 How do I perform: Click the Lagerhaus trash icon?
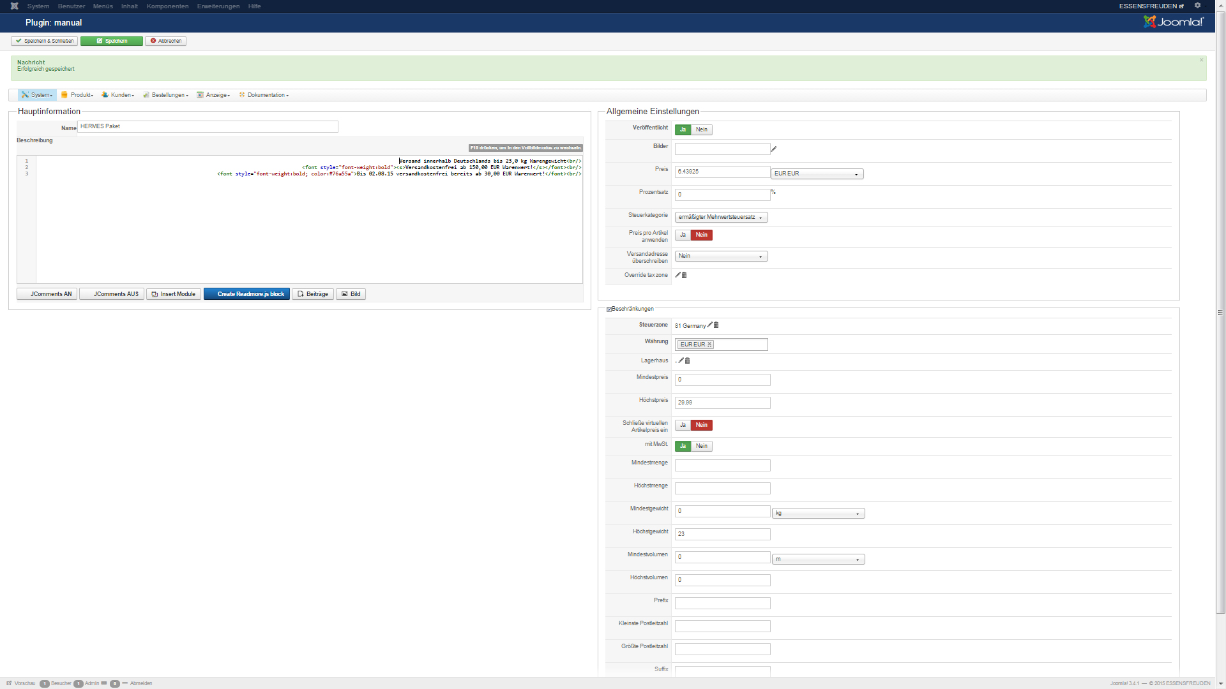pos(688,361)
